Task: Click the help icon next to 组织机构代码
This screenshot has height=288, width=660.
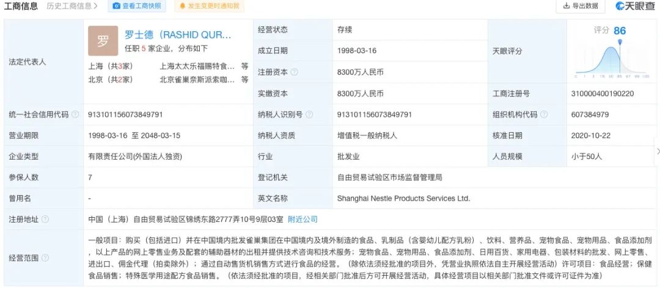Action: tap(544, 114)
